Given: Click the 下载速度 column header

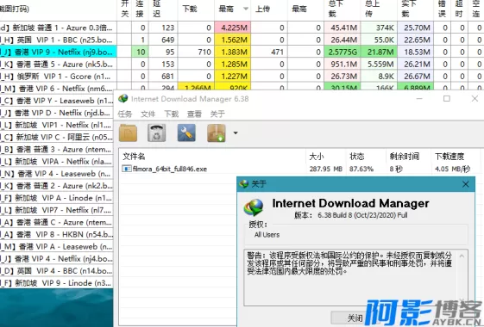Looking at the screenshot, I should (455, 157).
